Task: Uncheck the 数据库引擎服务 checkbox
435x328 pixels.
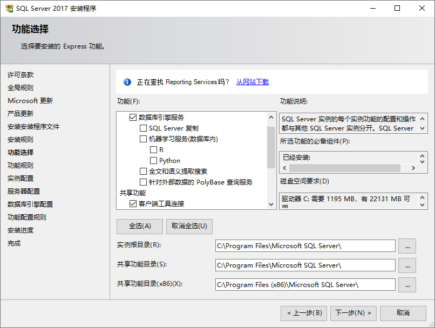Action: 133,117
